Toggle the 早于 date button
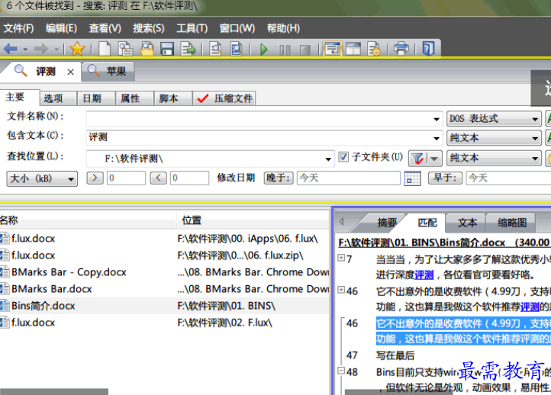Viewport: 551px width, 395px height. click(x=446, y=178)
